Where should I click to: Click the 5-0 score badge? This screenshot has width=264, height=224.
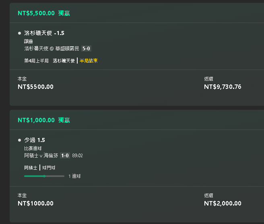point(86,49)
